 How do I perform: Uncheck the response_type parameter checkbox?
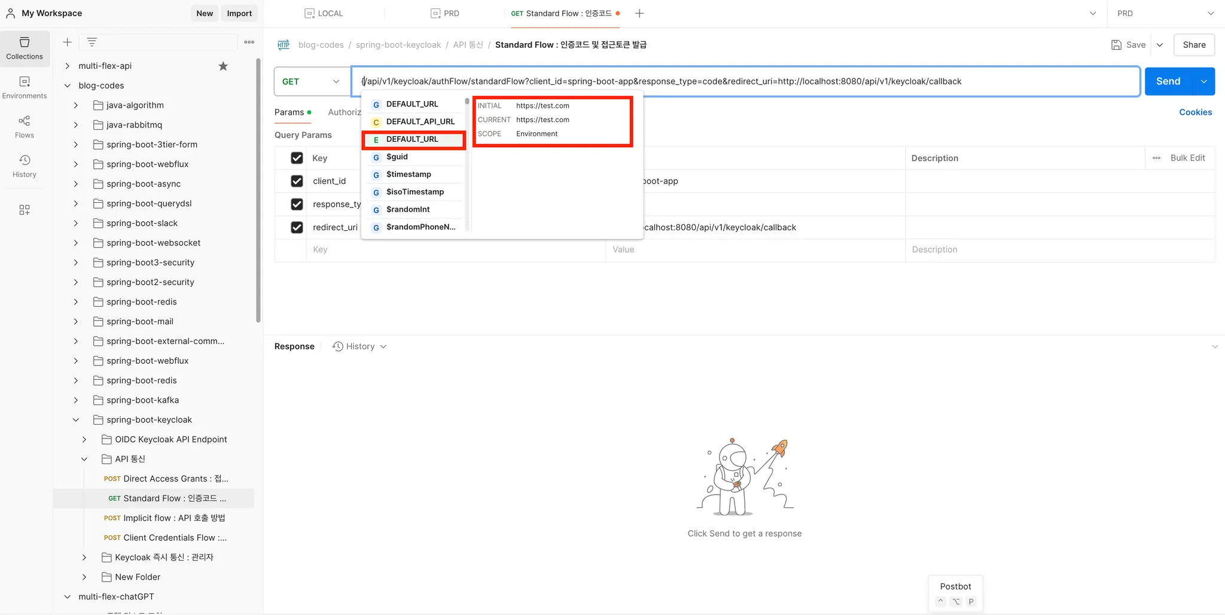297,204
